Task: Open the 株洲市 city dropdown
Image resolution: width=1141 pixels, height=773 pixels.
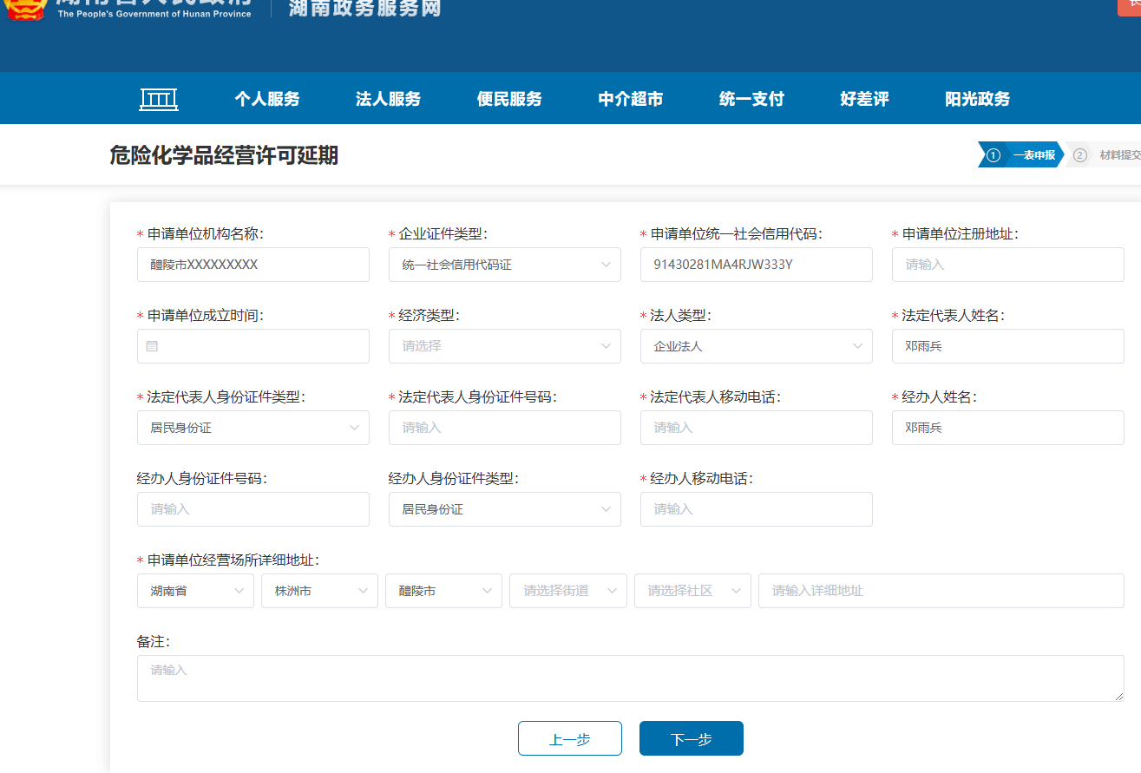Action: tap(318, 591)
